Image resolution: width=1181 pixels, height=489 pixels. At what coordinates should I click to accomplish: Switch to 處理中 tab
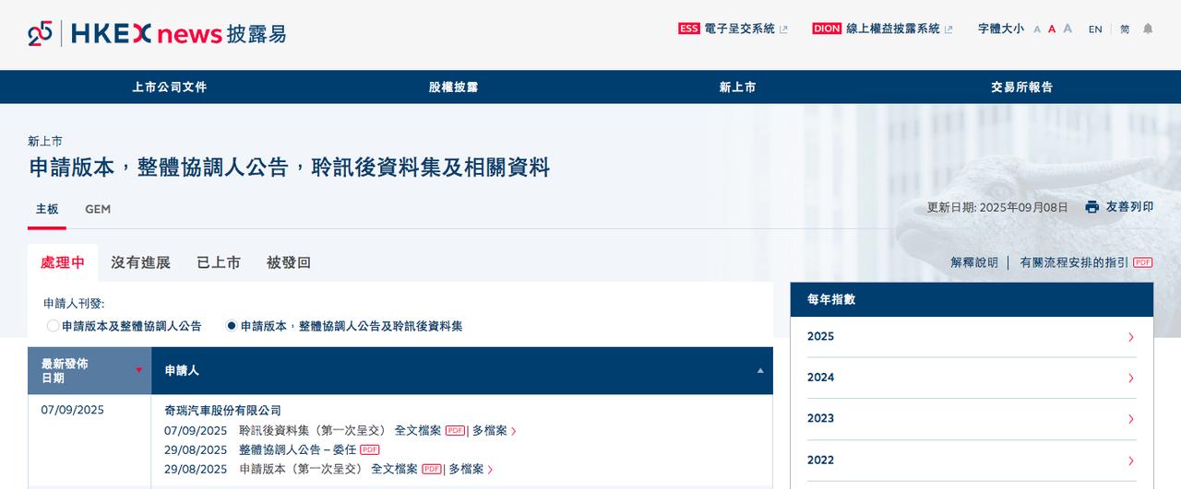[x=63, y=262]
